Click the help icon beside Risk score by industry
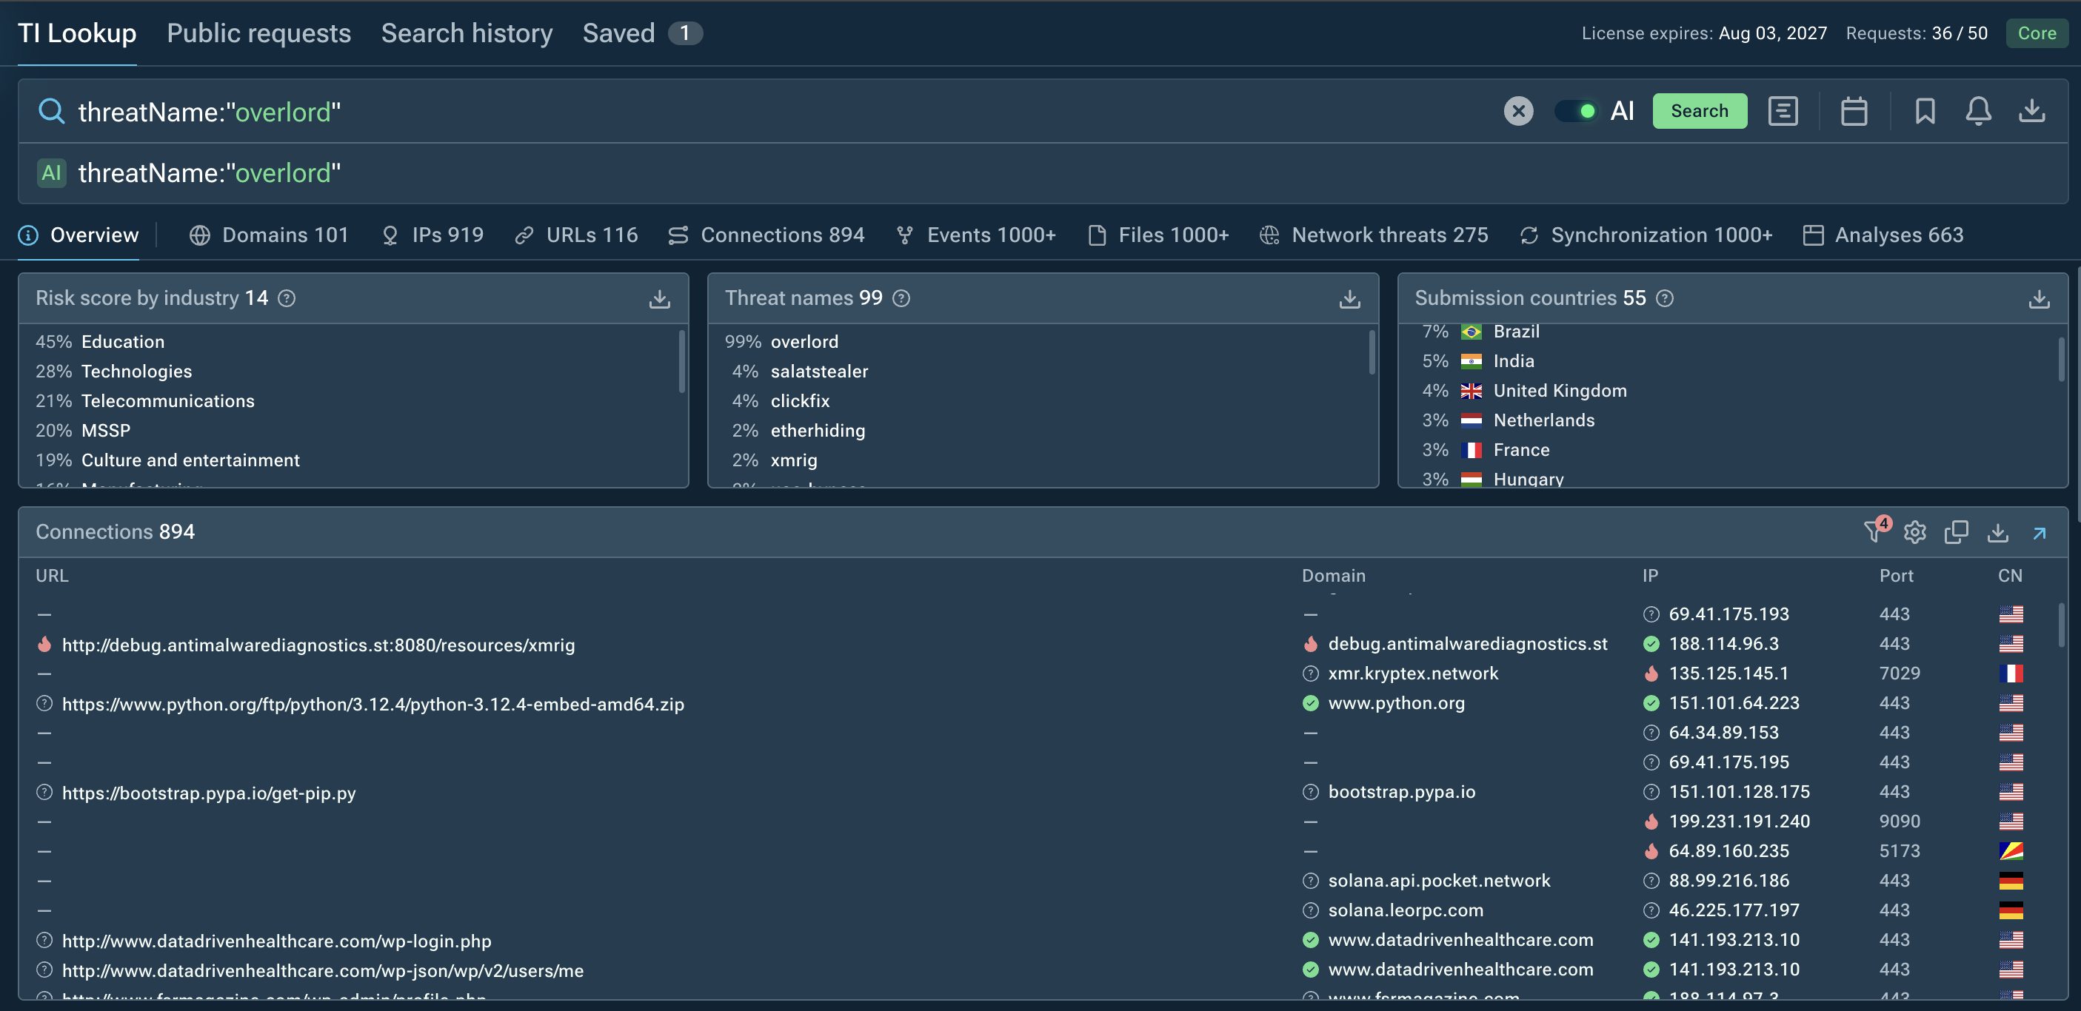 287,299
